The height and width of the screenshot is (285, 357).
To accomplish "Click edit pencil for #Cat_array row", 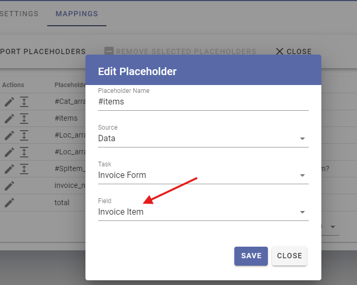I will point(9,102).
